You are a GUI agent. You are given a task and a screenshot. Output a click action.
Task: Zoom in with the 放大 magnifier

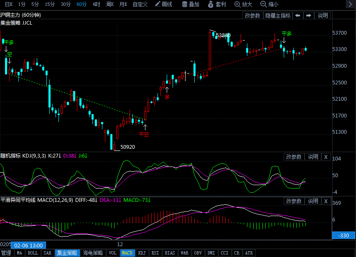click(x=243, y=4)
